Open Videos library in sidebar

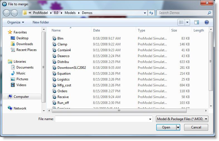pyautogui.click(x=18, y=85)
